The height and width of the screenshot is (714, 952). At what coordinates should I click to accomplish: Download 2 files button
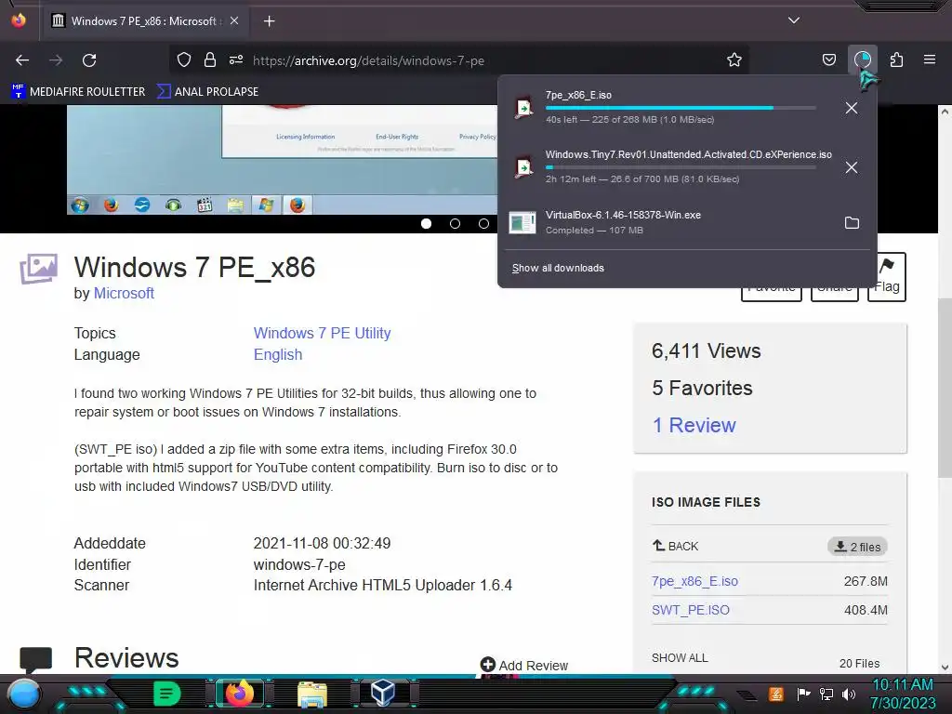coord(857,547)
